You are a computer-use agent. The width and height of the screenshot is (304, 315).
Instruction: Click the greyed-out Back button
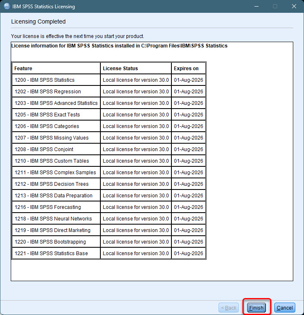pyautogui.click(x=229, y=308)
